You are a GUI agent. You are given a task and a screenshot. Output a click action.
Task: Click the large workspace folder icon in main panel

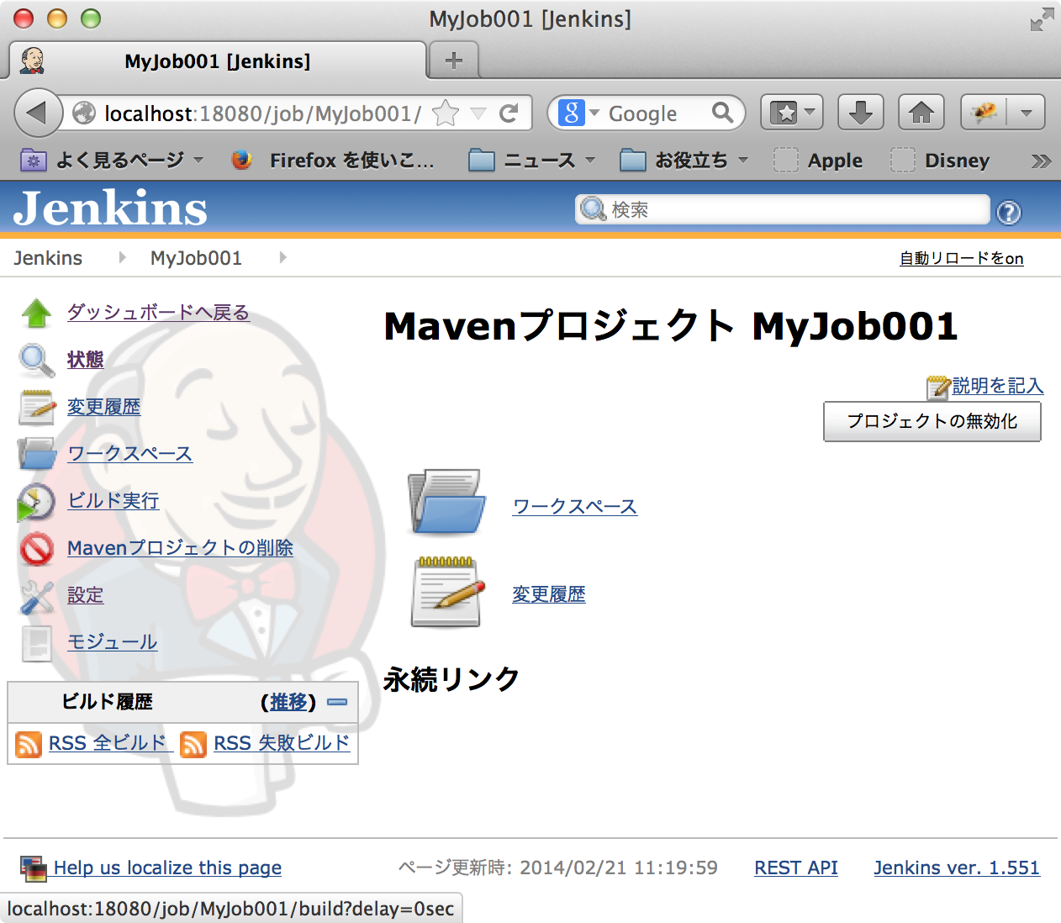coord(446,502)
